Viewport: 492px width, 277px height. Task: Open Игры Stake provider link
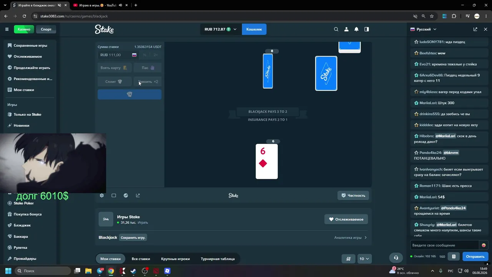point(128,217)
